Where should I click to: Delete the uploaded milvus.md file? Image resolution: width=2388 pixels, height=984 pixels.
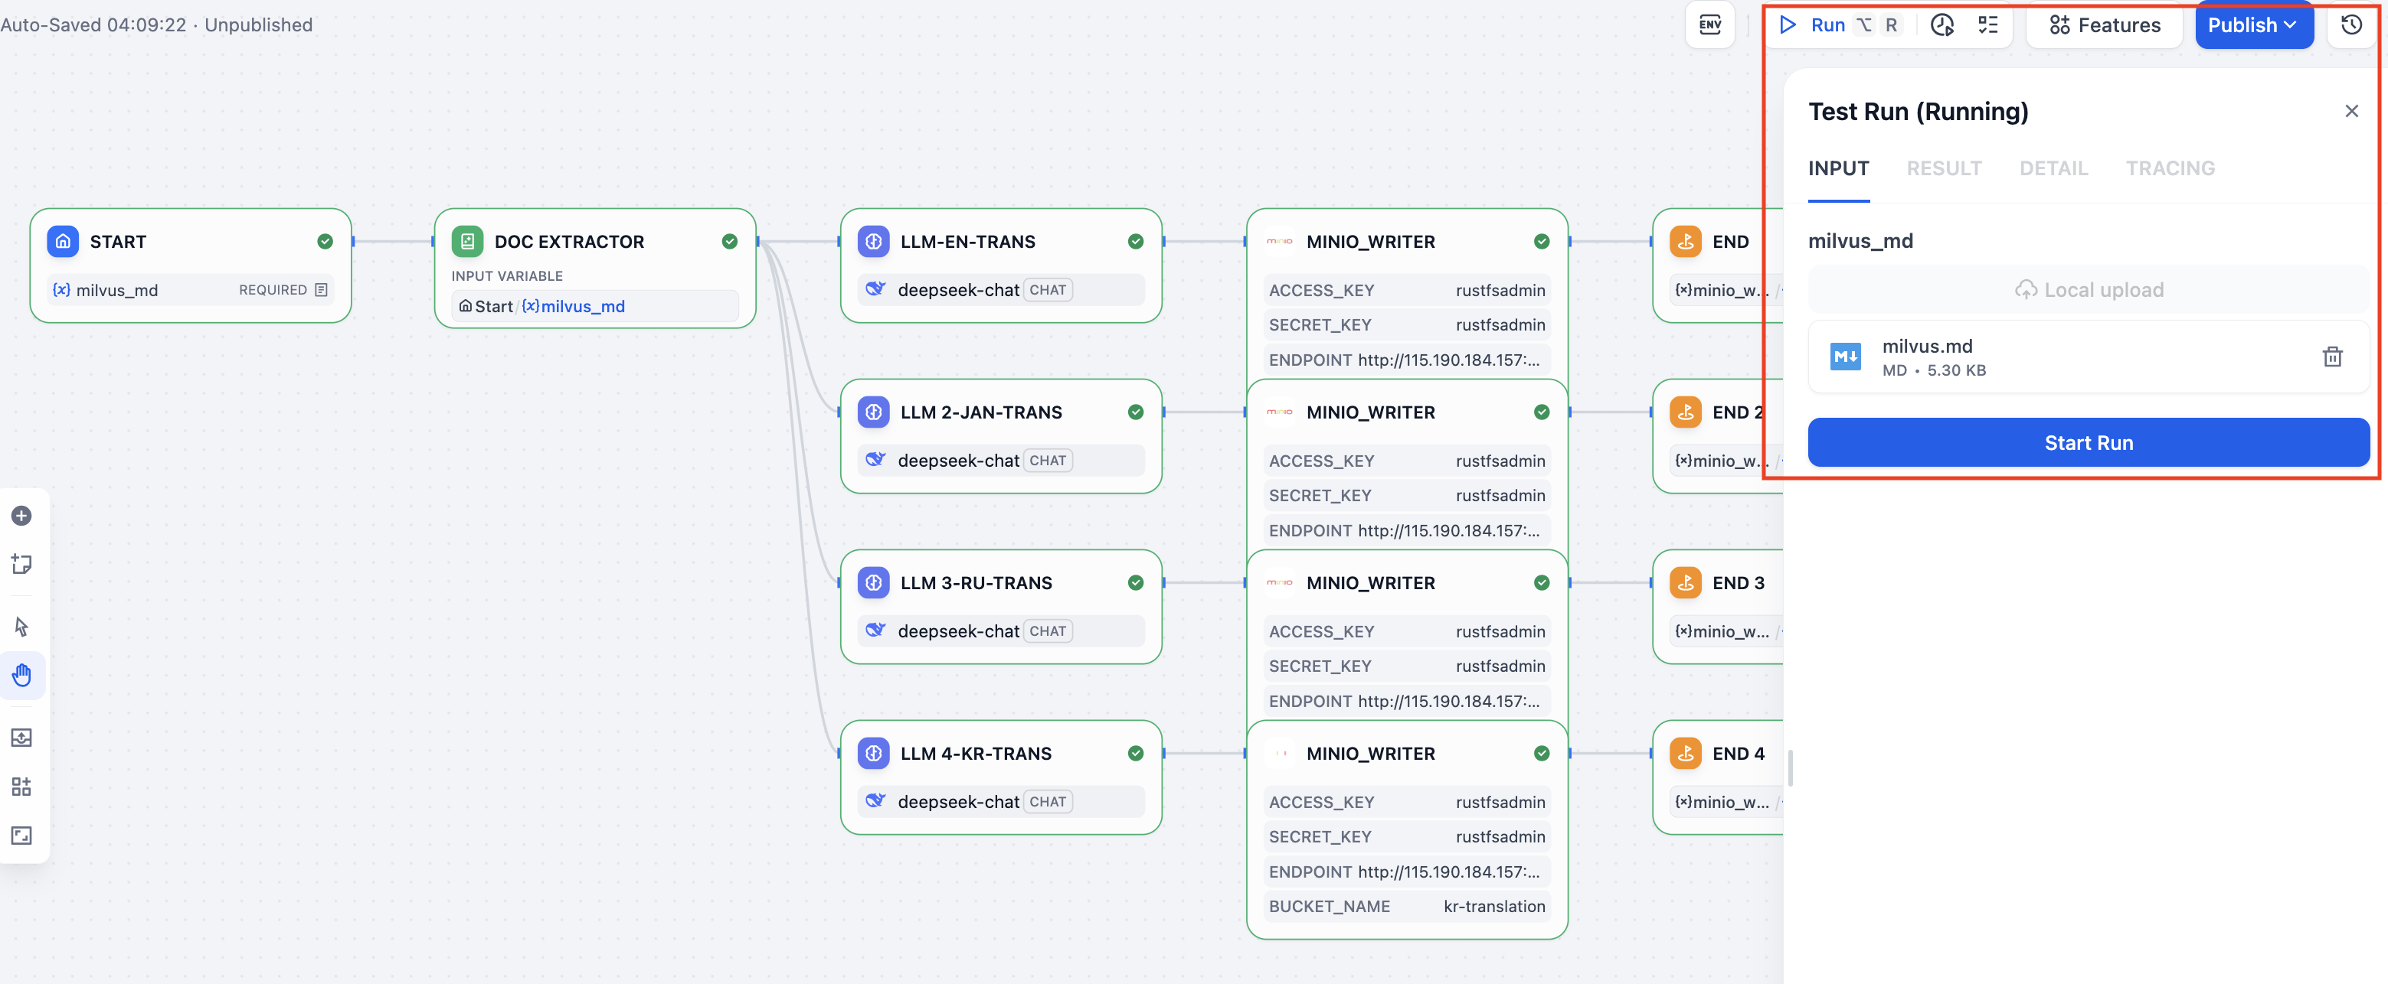coord(2332,357)
